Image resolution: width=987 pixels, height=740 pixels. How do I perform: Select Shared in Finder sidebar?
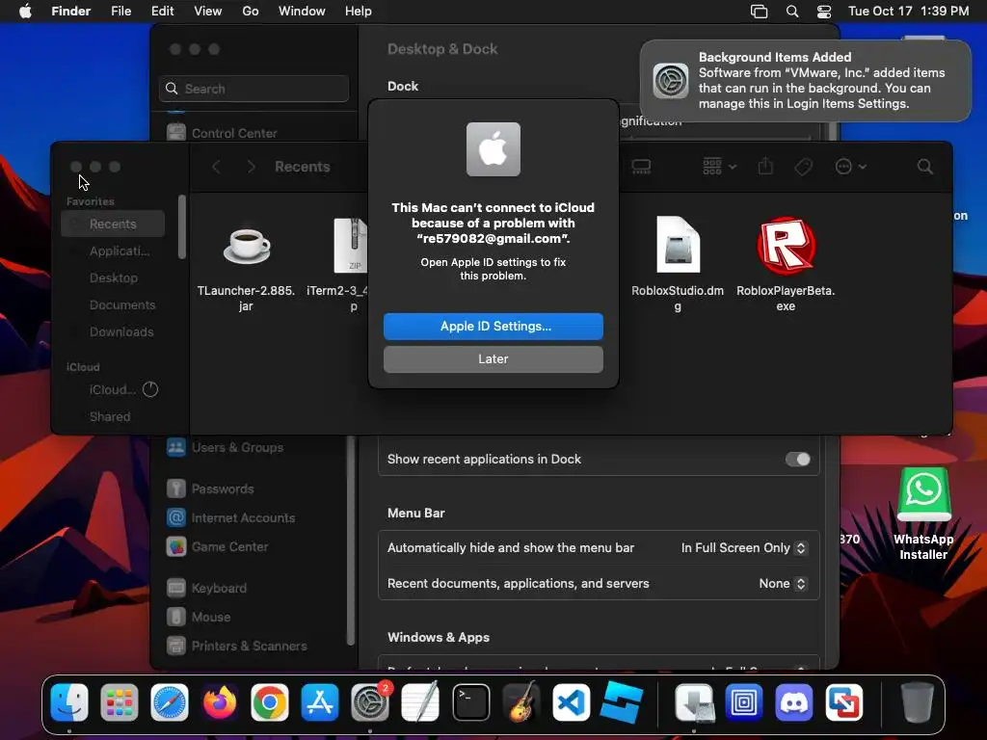[113, 416]
